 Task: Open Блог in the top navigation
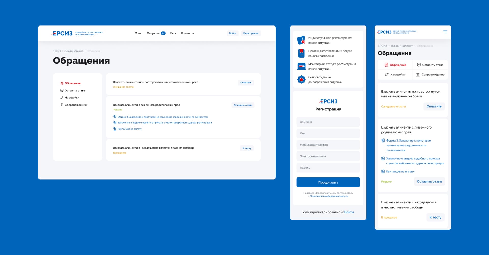pos(173,33)
